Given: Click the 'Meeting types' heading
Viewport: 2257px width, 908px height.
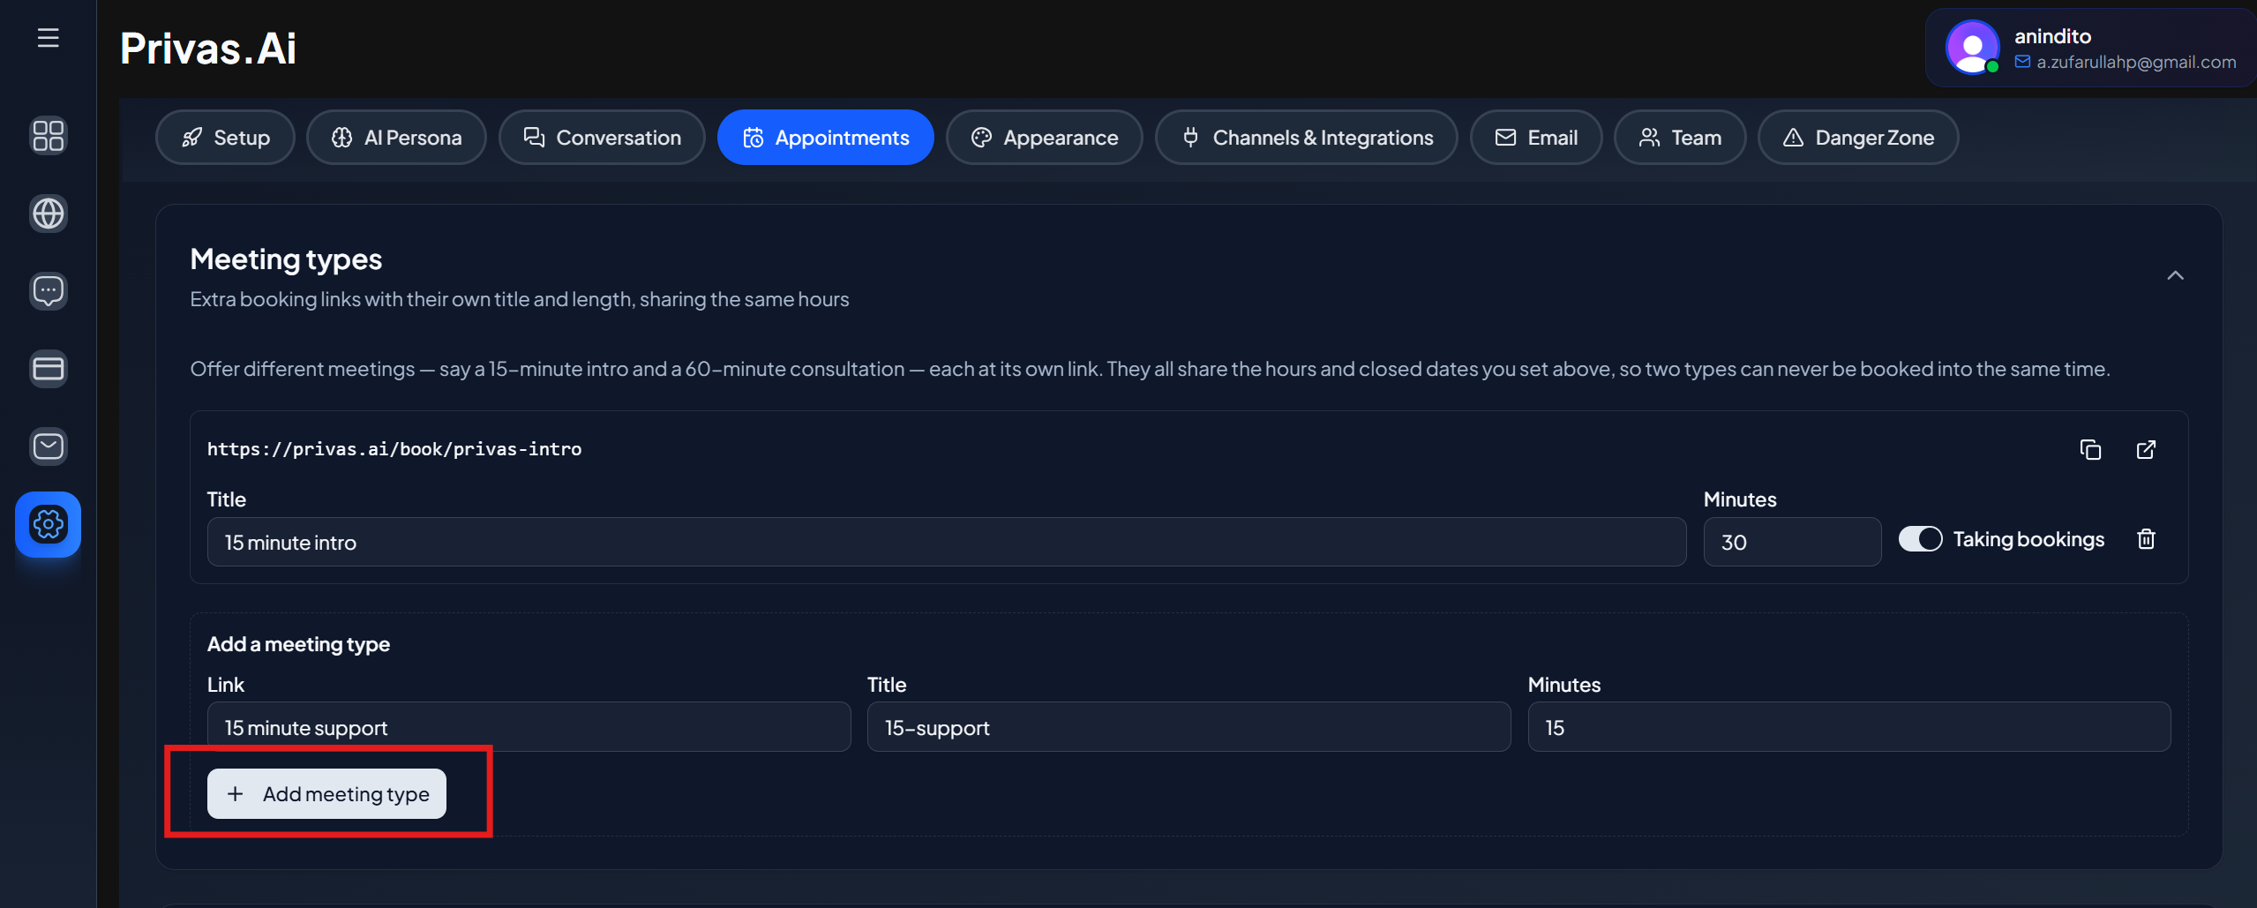Looking at the screenshot, I should (x=286, y=259).
